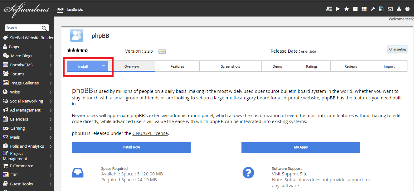The image size is (414, 191).
Task: Open the Reviews tab
Action: click(x=351, y=66)
